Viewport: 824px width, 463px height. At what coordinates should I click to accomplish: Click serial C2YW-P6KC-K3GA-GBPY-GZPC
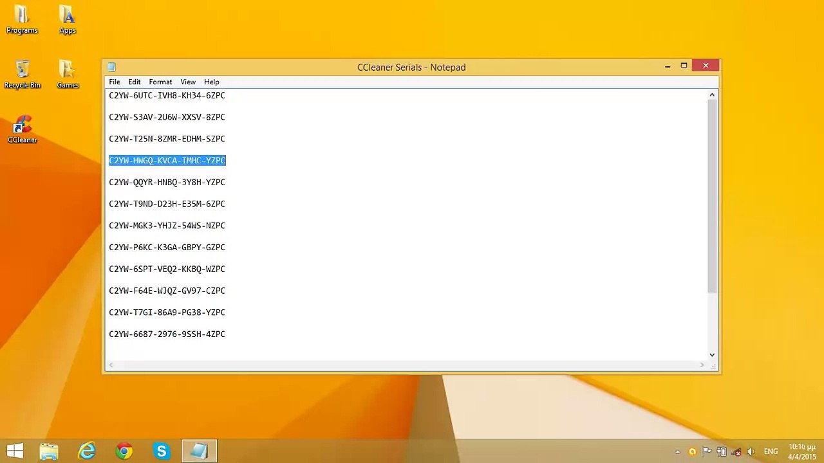(167, 248)
